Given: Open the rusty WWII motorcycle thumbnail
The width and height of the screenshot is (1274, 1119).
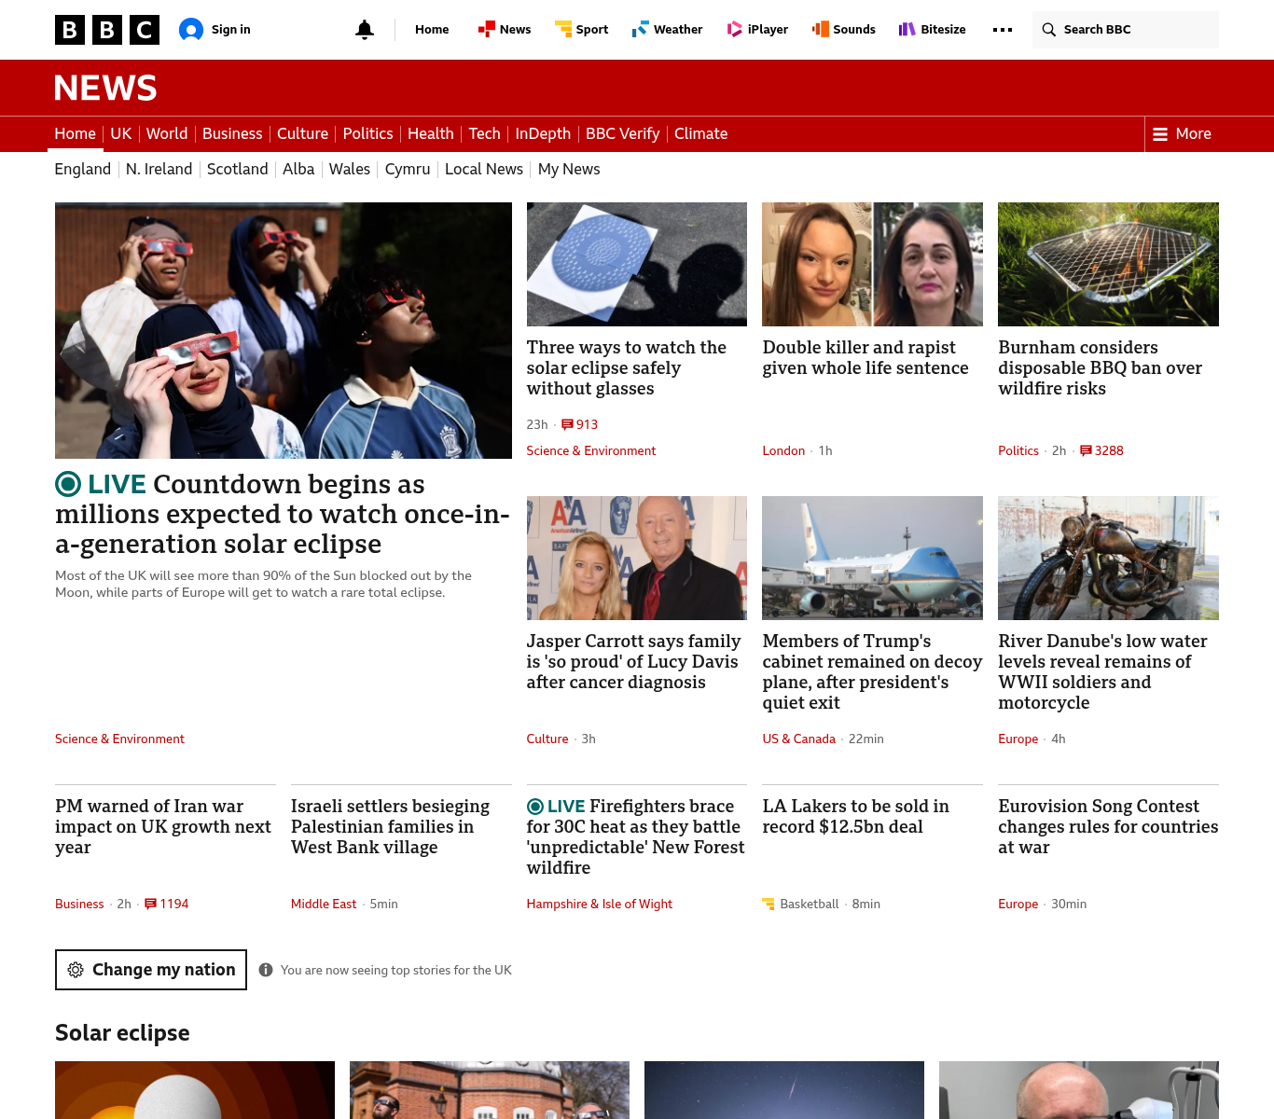Looking at the screenshot, I should 1108,558.
